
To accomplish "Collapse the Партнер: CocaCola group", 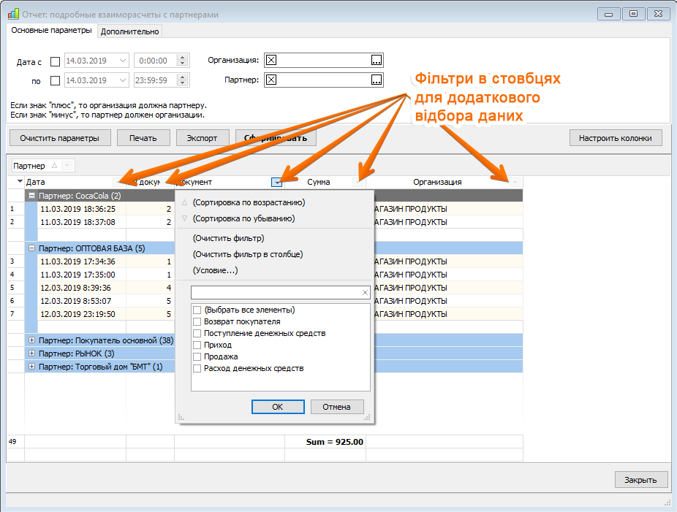I will coord(31,196).
